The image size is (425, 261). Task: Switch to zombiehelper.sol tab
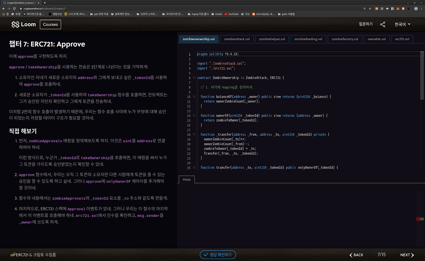coord(272,39)
